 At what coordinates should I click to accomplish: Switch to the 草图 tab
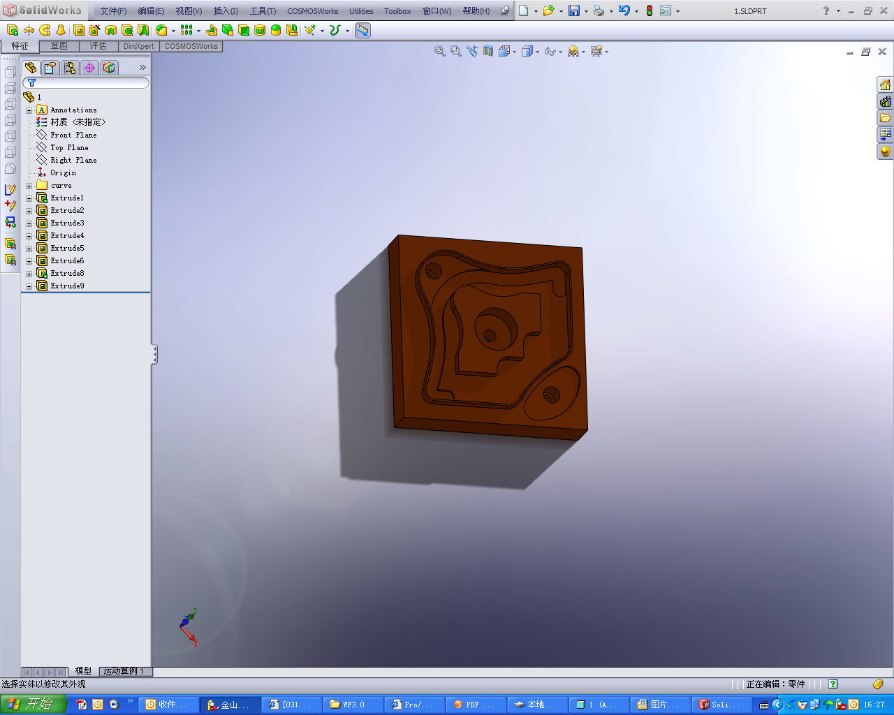(x=59, y=46)
